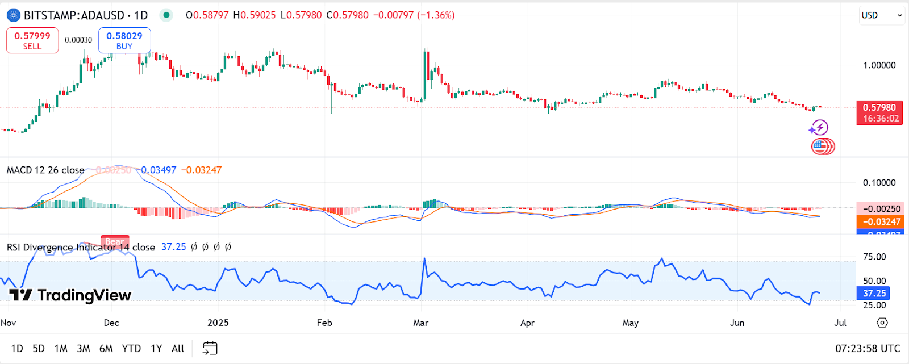The image size is (909, 364).
Task: Click the RSI 37.25 value label
Action: [x=873, y=294]
